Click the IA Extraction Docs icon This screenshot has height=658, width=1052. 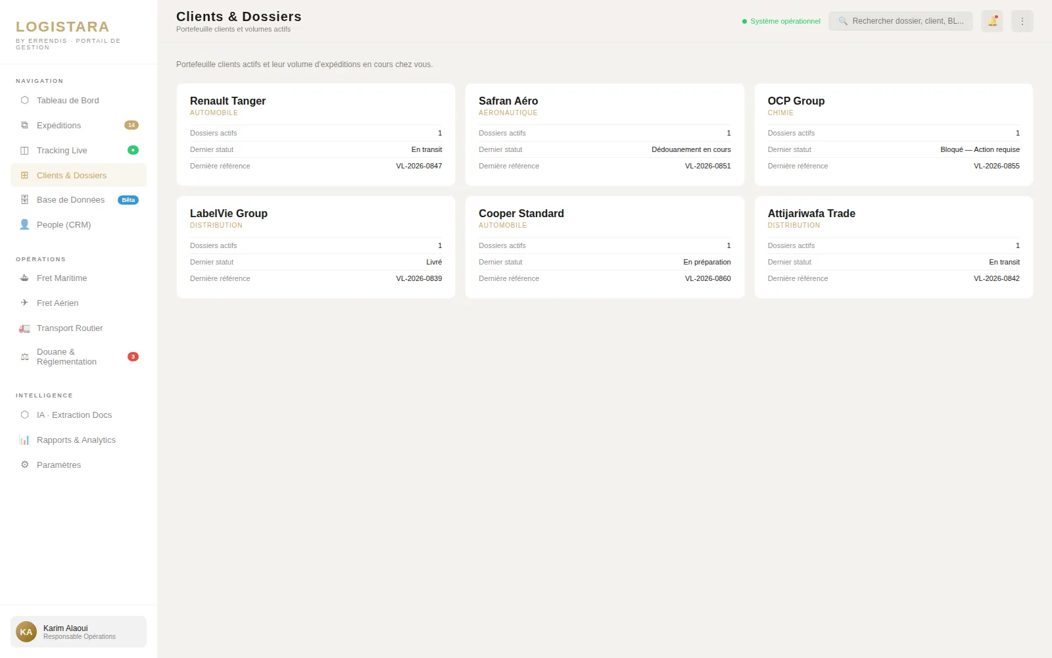[x=24, y=415]
